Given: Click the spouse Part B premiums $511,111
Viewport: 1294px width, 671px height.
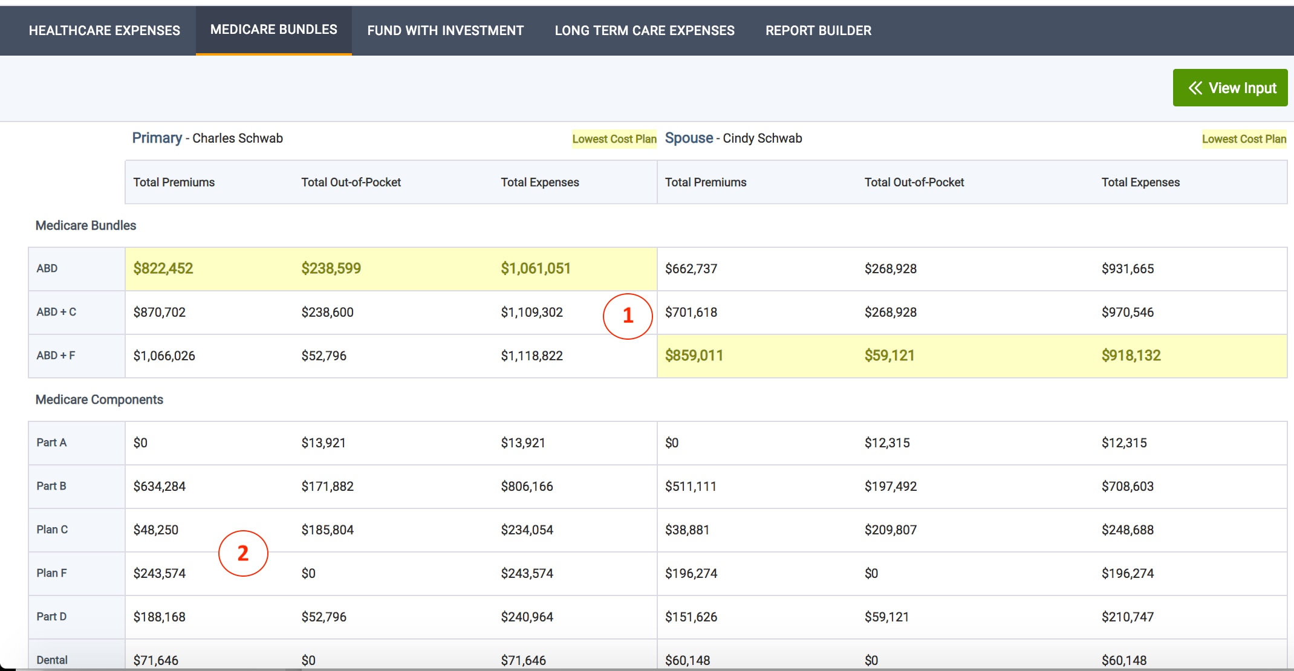Looking at the screenshot, I should pos(691,486).
